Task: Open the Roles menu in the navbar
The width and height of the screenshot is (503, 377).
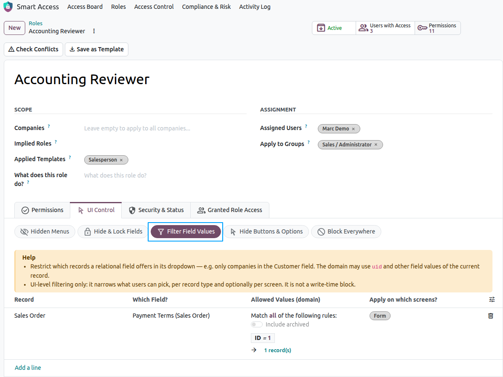Action: point(118,7)
